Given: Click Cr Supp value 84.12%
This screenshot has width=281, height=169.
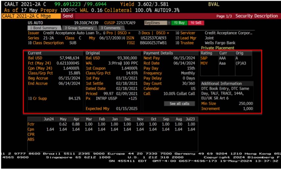Looking at the screenshot, I should click(x=75, y=98).
